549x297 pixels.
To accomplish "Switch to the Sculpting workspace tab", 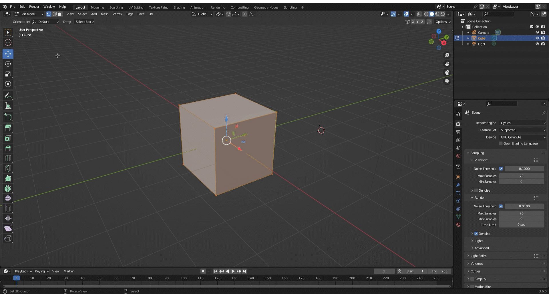I will [x=116, y=7].
